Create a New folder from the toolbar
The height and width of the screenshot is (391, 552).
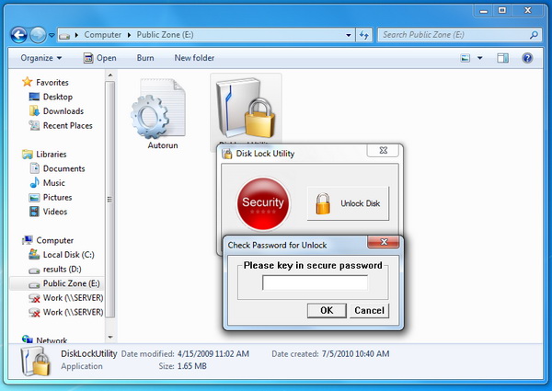(x=194, y=58)
